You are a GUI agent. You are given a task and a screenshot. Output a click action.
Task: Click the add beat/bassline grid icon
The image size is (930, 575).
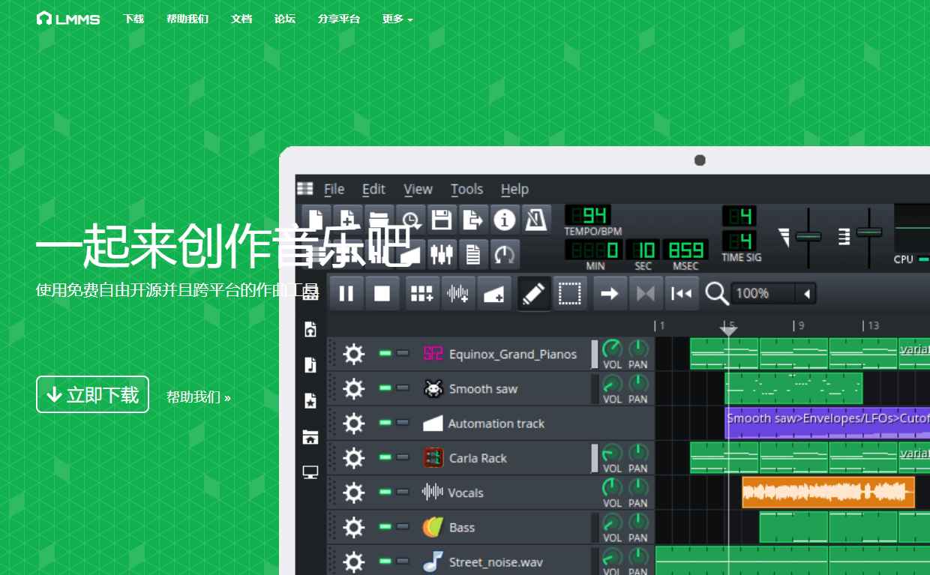(422, 293)
